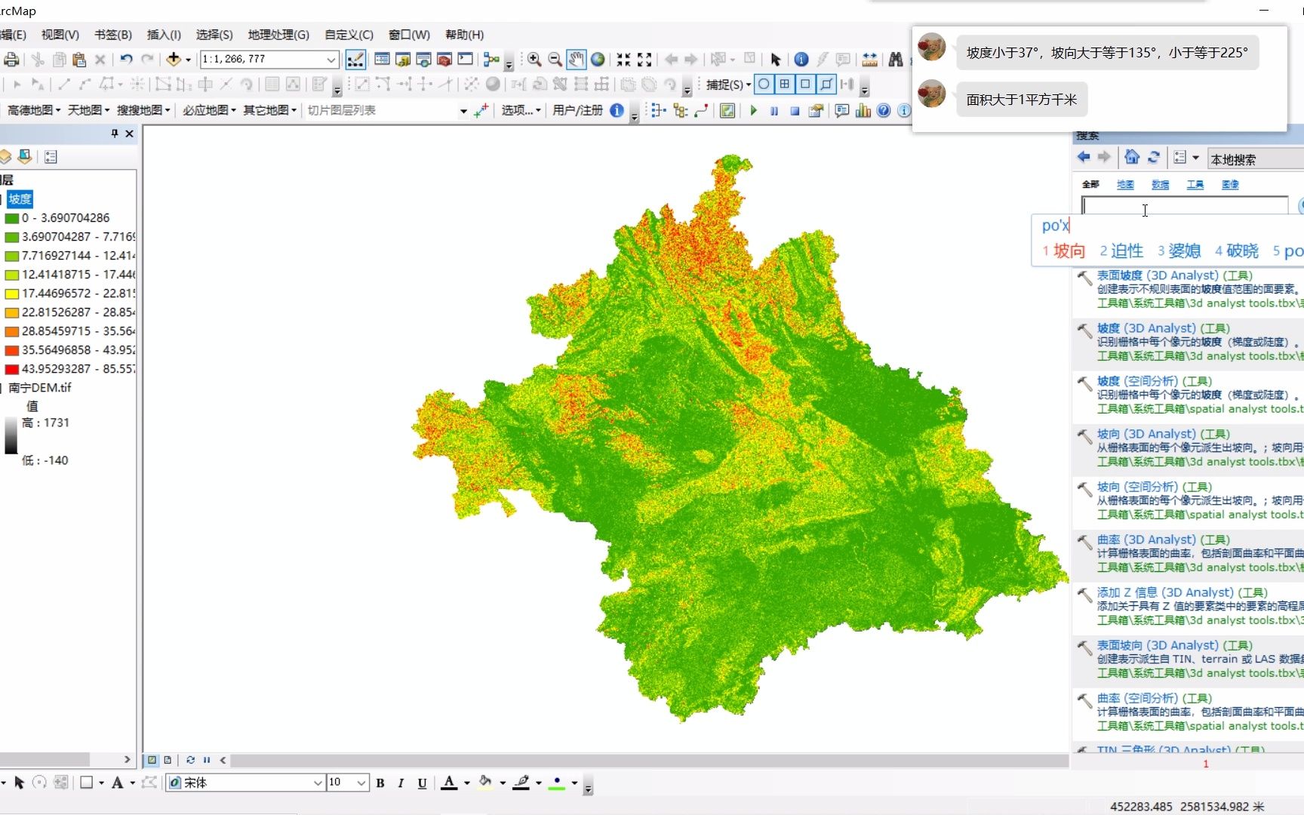Select the Identify tool
Viewport: 1304px width, 815px height.
coord(801,59)
